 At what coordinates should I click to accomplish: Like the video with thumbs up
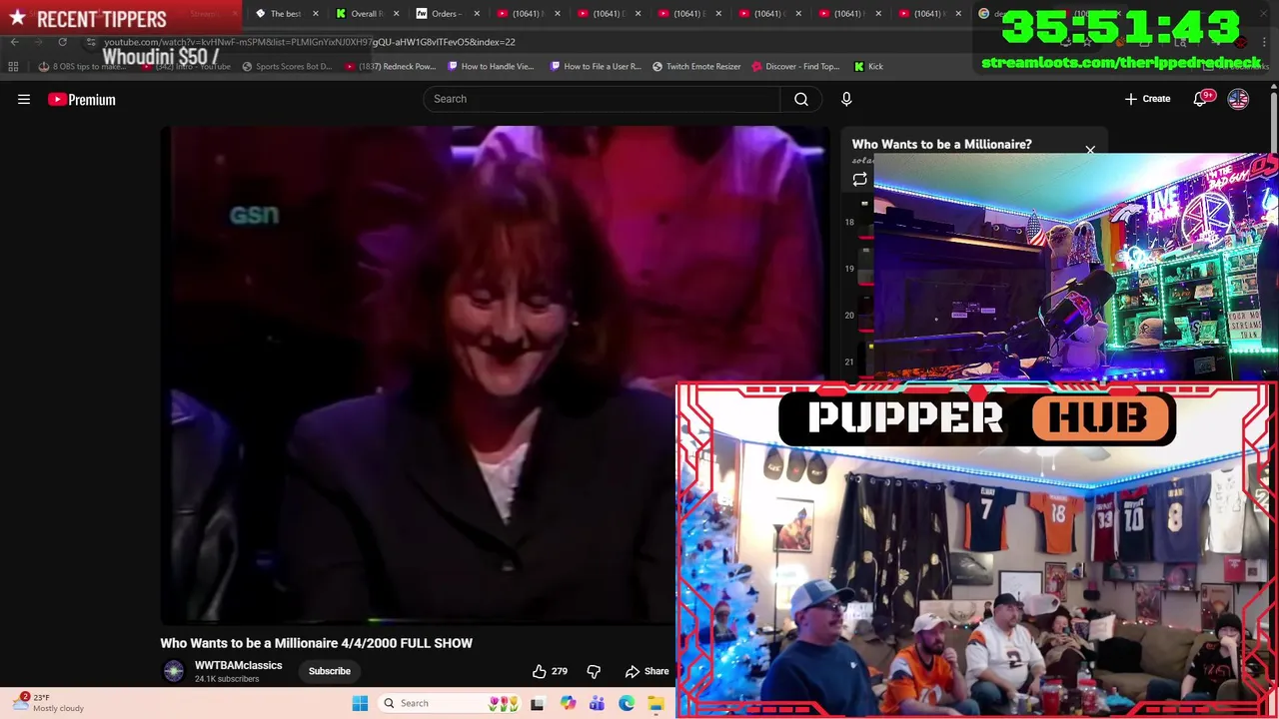point(550,671)
